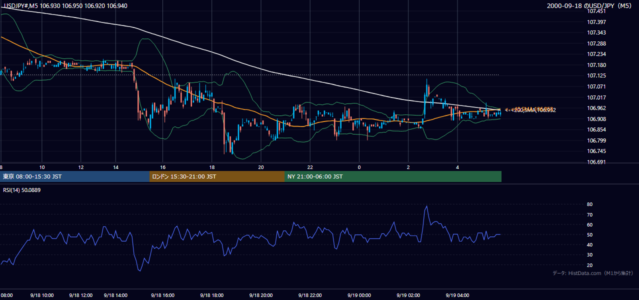The height and width of the screenshot is (300, 639).
Task: Click the 9/19 02:00 date axis label
Action: 408,295
